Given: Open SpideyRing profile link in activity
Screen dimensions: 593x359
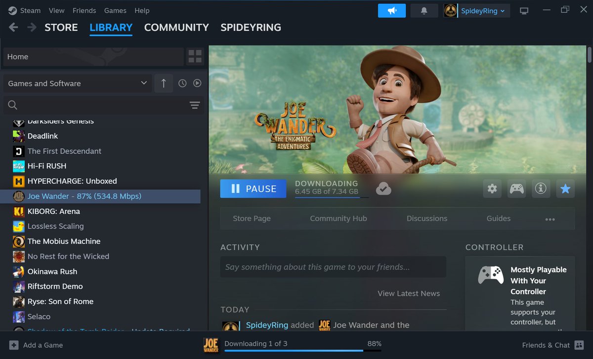Looking at the screenshot, I should (x=267, y=325).
